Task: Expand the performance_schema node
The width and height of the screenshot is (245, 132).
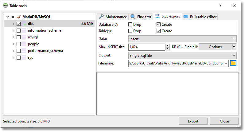Action: [13, 51]
